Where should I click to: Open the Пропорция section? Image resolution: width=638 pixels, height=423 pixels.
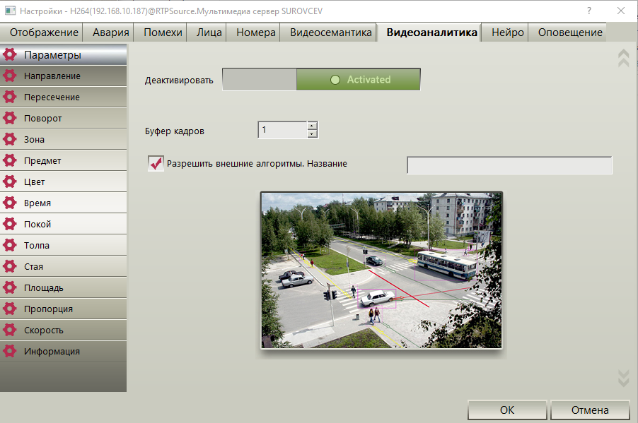64,309
